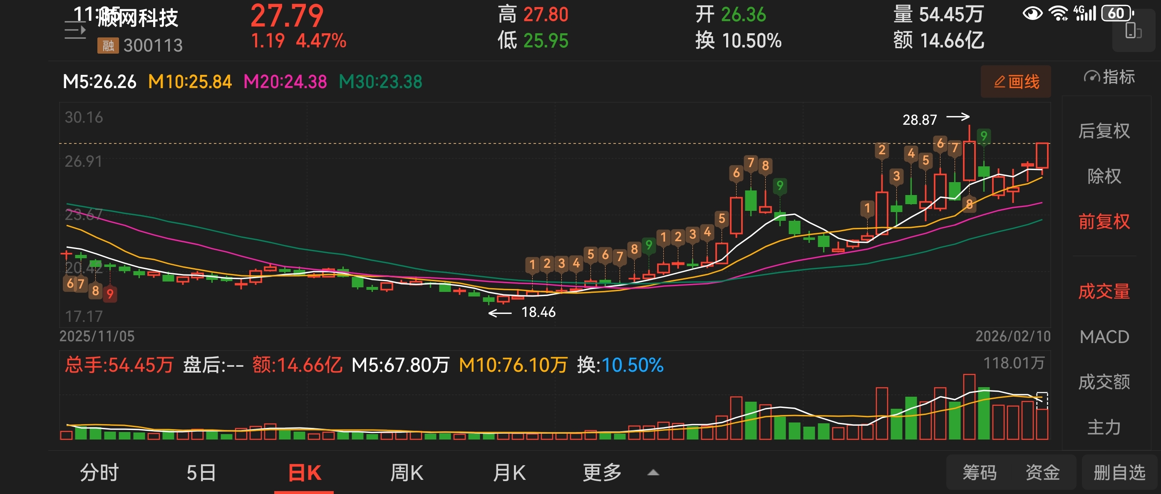The image size is (1161, 494).
Task: Switch to the 分时 tab
Action: click(99, 473)
